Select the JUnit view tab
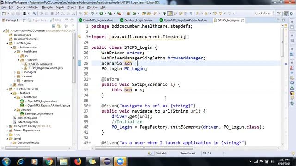The image size is (296, 166). click(56, 20)
